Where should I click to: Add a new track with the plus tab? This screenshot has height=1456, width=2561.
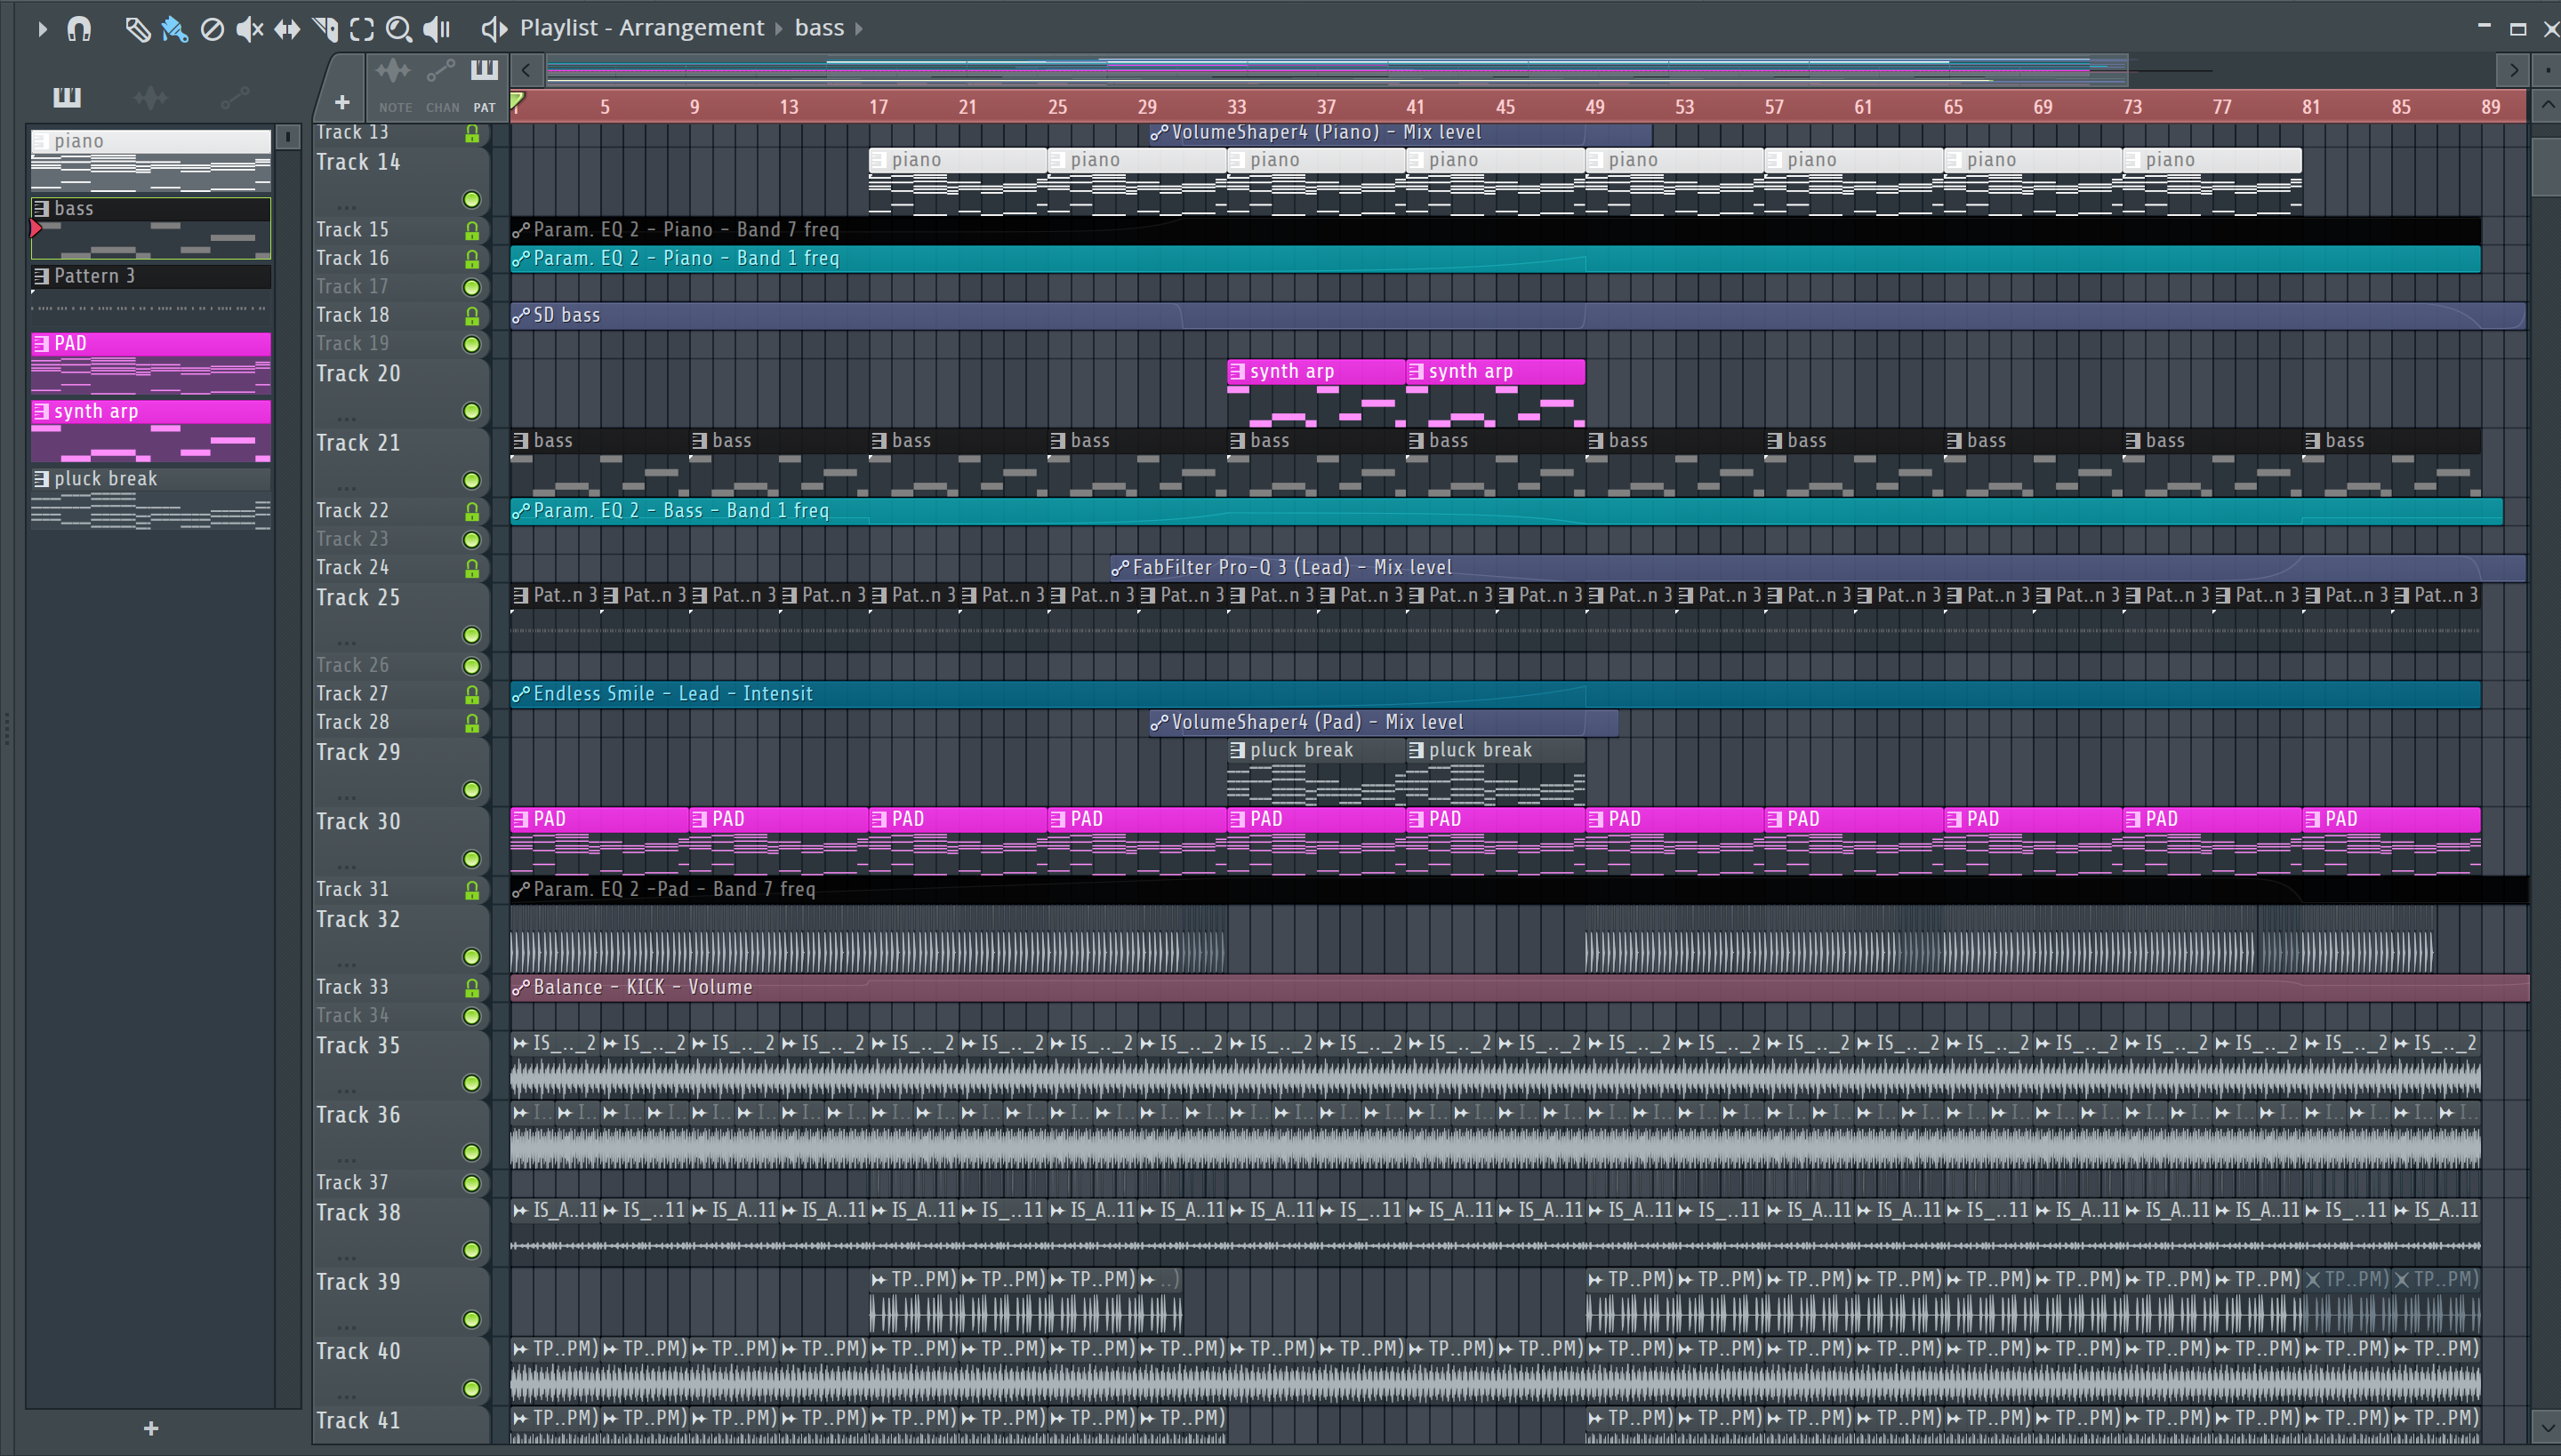(x=341, y=101)
